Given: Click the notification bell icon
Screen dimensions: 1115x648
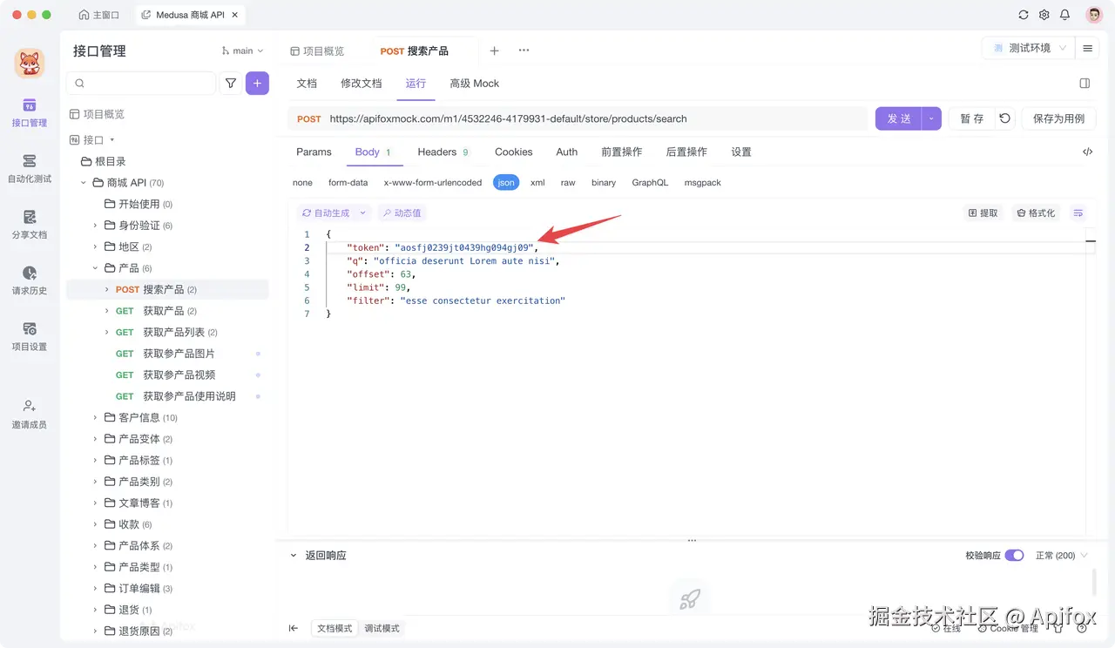Looking at the screenshot, I should click(1064, 15).
